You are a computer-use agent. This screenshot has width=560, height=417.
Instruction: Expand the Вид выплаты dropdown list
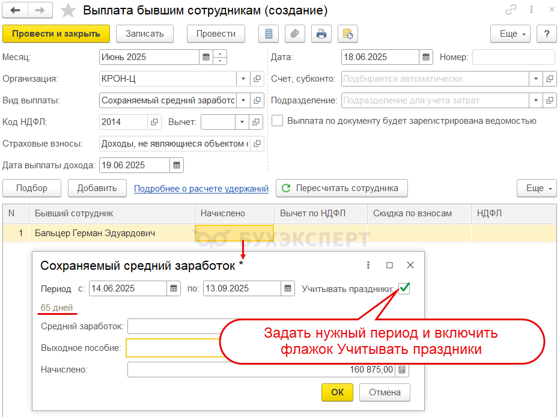(x=243, y=101)
